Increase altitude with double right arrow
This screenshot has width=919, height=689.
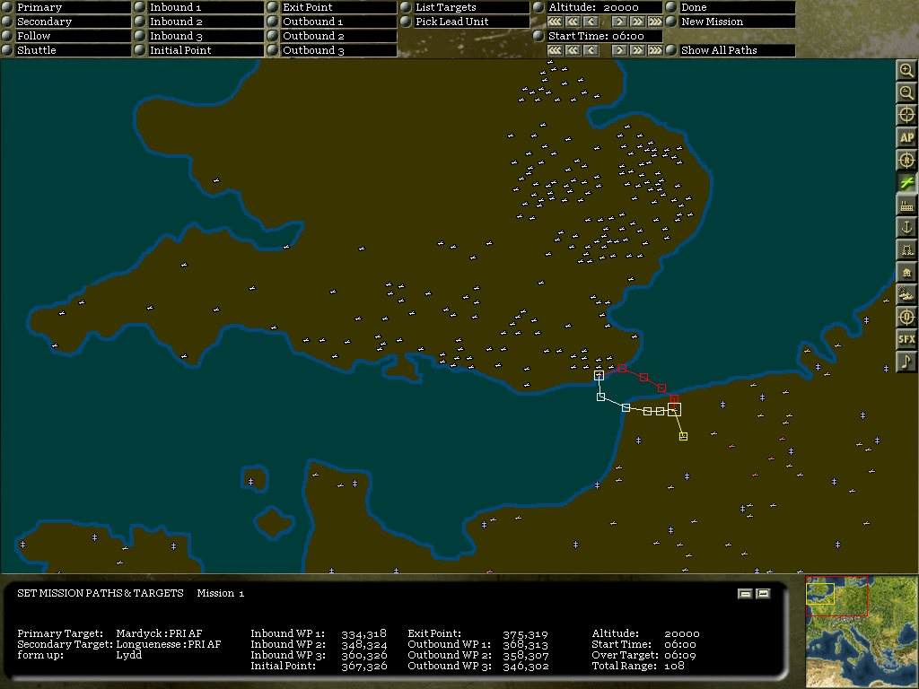[637, 22]
